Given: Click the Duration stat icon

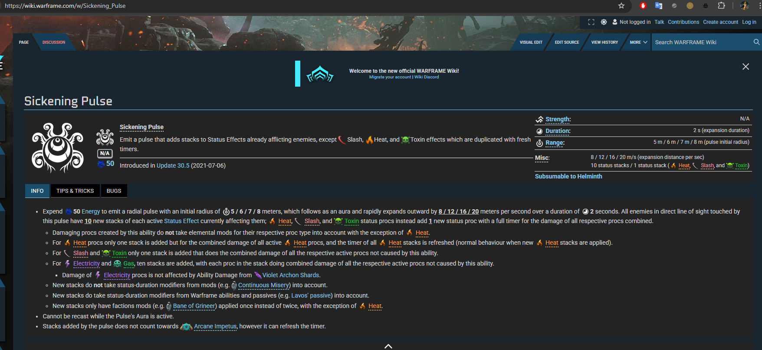Looking at the screenshot, I should pos(539,131).
